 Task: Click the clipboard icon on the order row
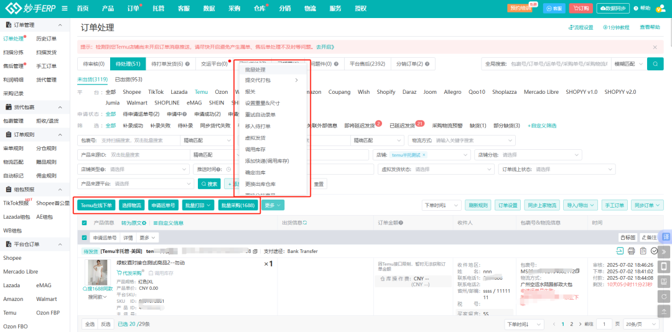point(643,251)
